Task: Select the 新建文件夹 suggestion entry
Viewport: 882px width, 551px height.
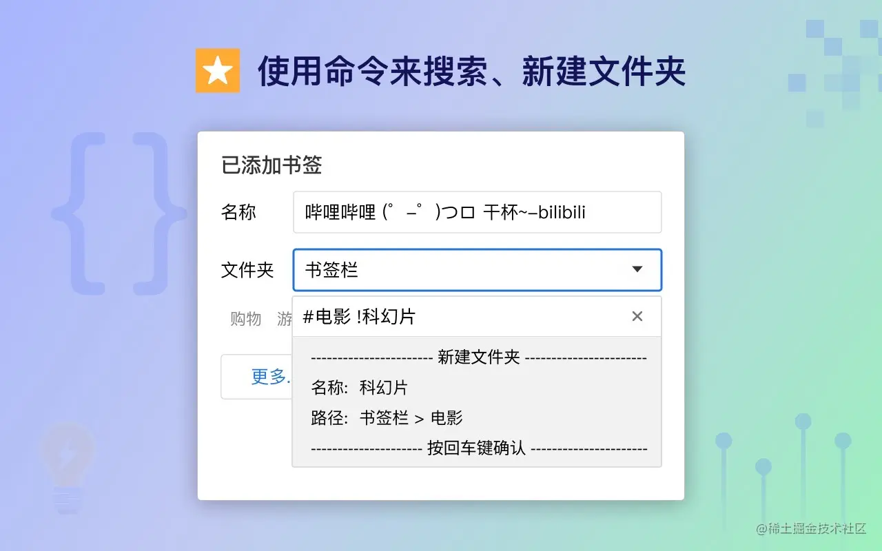Action: click(477, 357)
